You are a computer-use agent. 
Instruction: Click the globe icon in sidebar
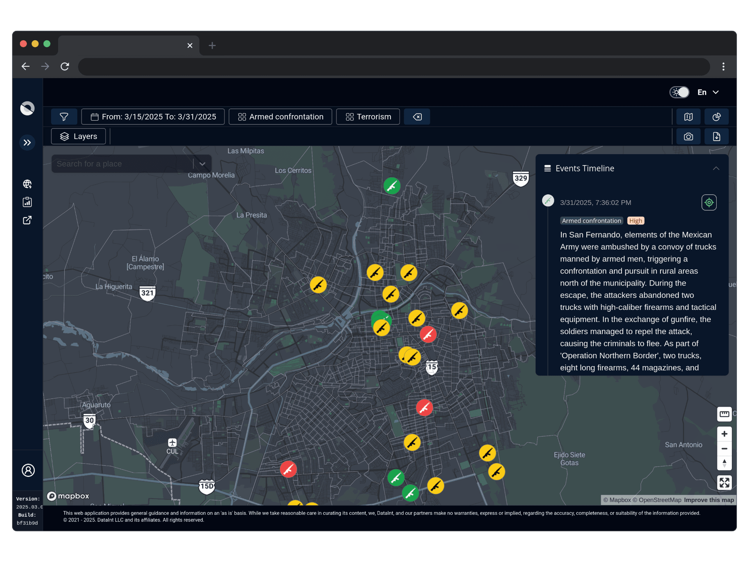point(27,184)
